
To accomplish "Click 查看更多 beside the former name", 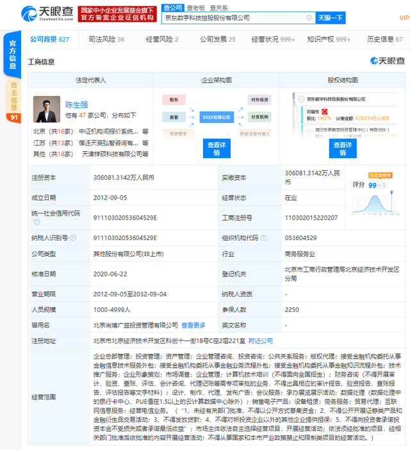I will (193, 325).
